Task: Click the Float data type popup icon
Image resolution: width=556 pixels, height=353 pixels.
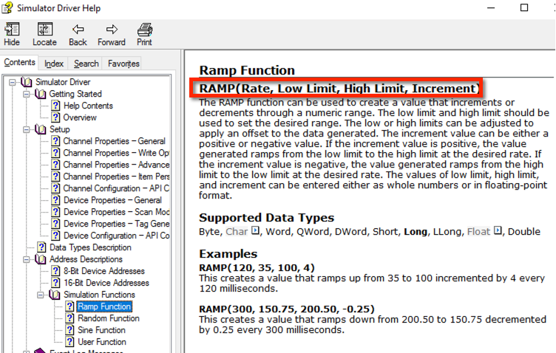Action: [x=498, y=232]
